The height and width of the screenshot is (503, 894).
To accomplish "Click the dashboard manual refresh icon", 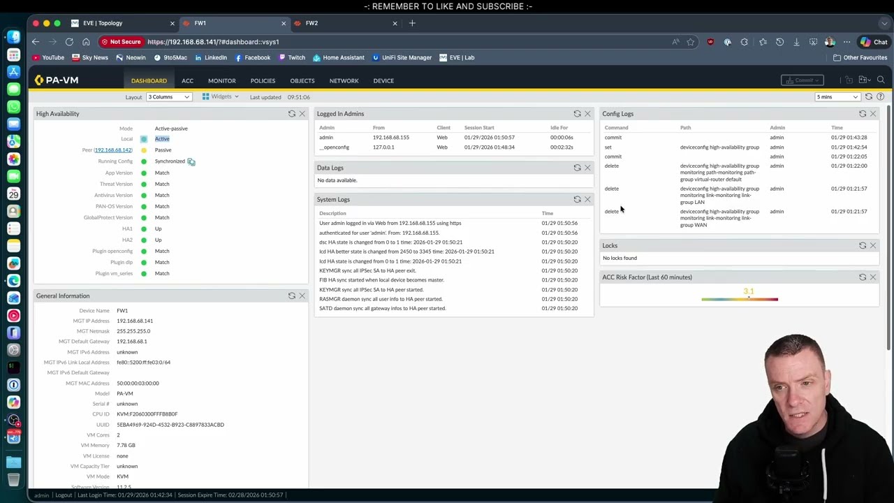I will click(869, 96).
